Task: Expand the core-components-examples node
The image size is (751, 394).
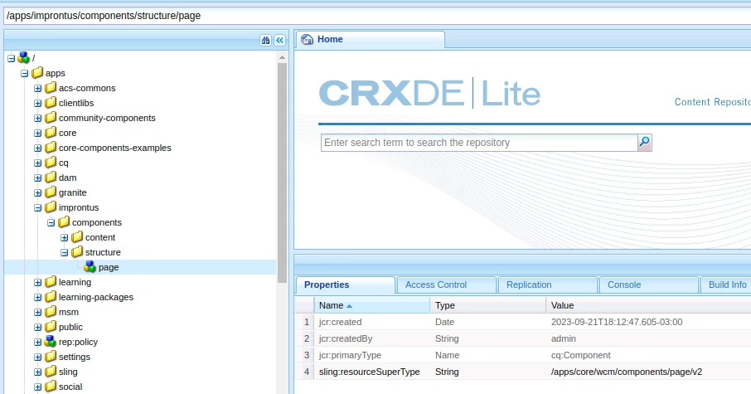Action: click(x=38, y=148)
